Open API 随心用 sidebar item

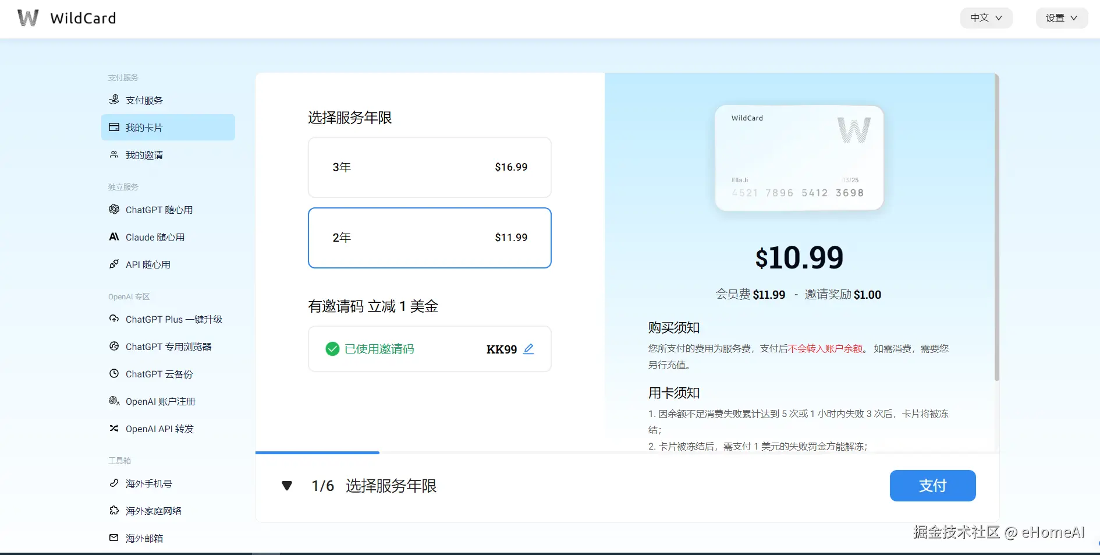(x=168, y=264)
